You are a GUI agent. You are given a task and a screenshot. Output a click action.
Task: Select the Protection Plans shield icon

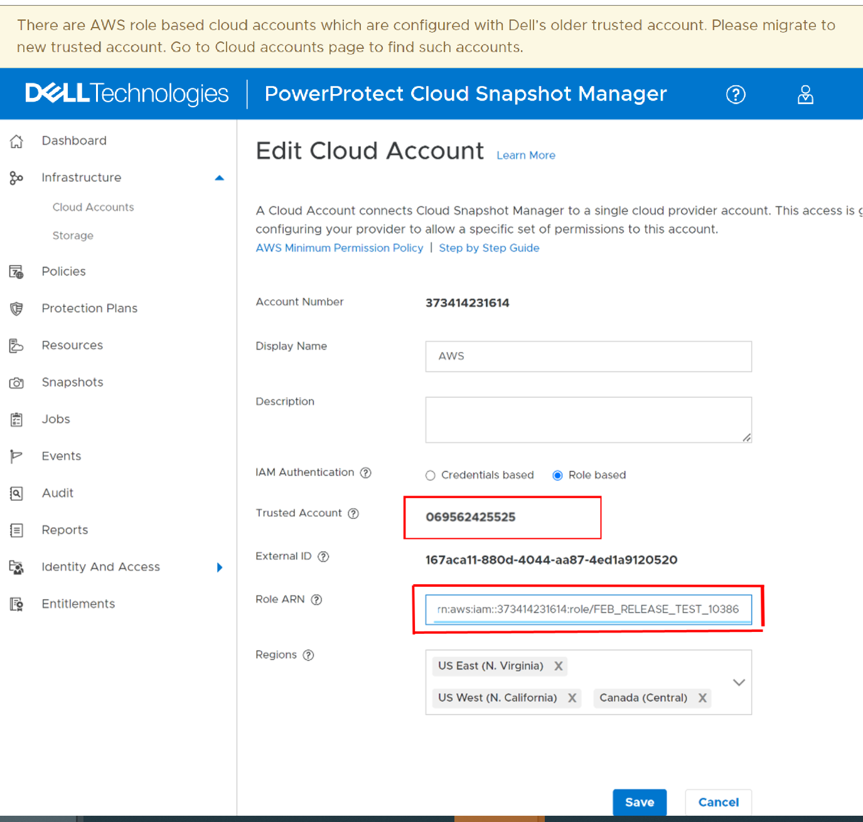pos(16,308)
